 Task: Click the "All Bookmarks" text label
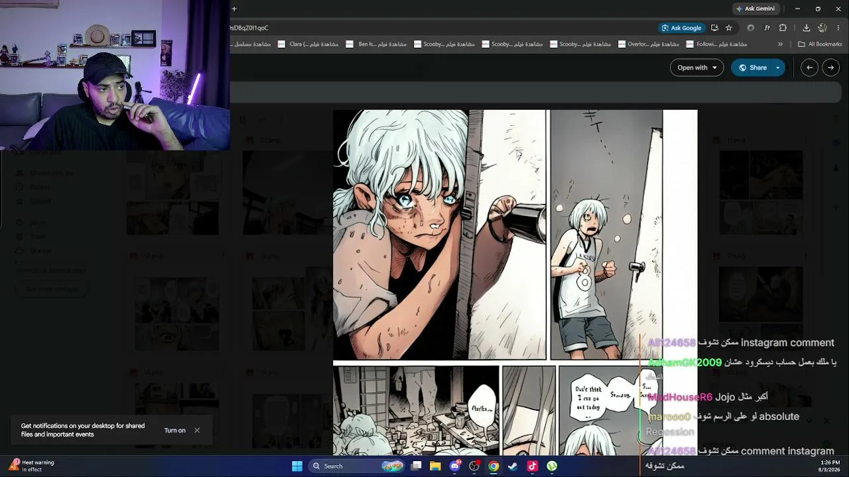pos(825,44)
